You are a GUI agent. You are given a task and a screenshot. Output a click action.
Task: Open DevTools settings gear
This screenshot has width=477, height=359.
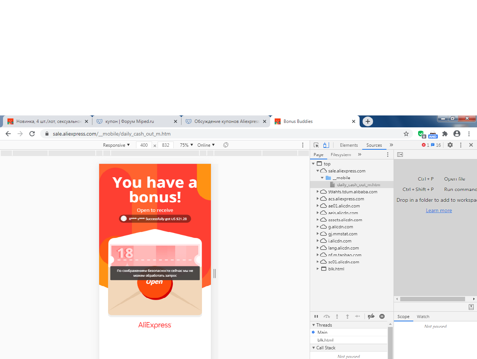click(450, 145)
